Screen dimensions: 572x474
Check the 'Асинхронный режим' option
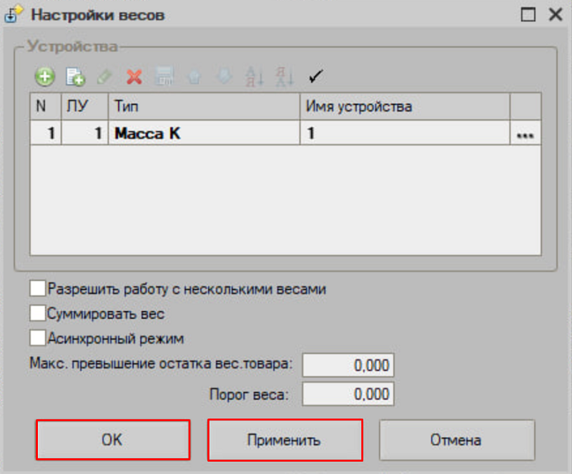point(37,337)
